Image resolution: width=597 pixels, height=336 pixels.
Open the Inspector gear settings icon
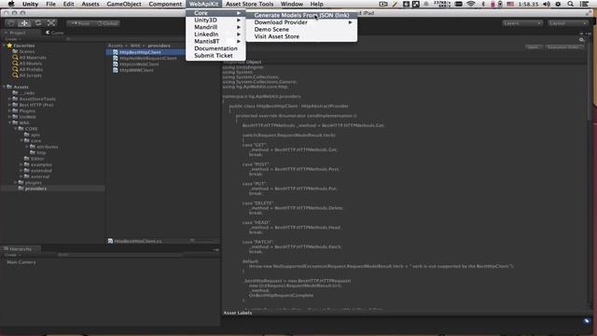(x=581, y=39)
